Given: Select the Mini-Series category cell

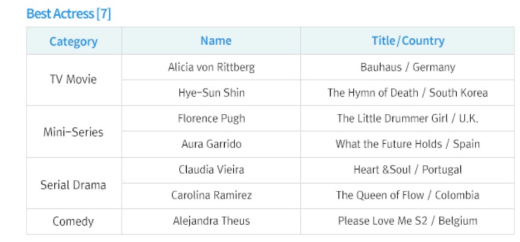Looking at the screenshot, I should point(74,132).
